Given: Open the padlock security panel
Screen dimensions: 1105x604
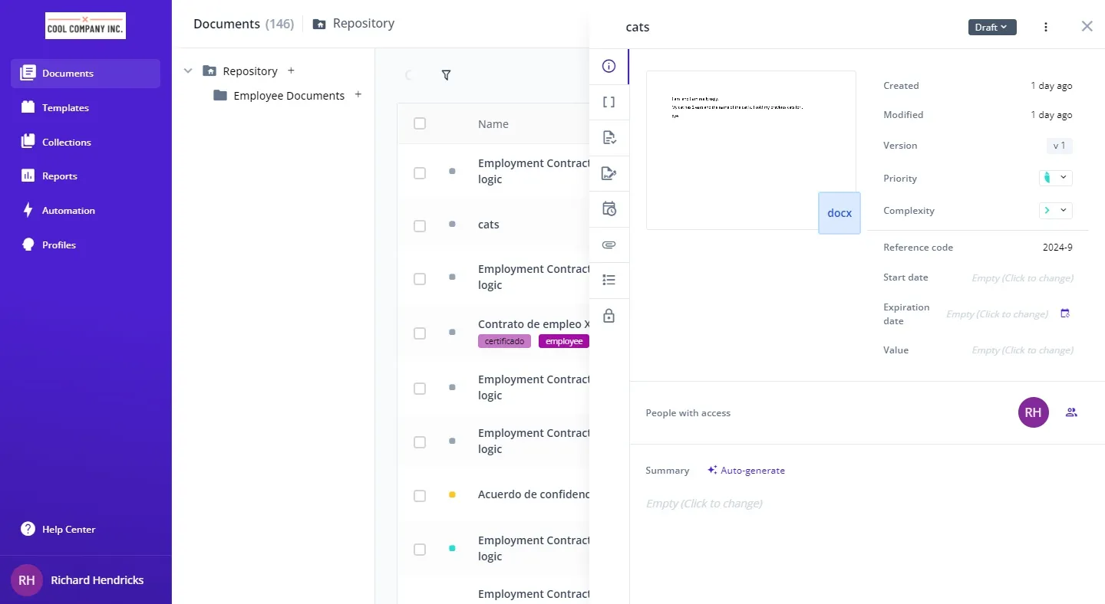Looking at the screenshot, I should point(609,316).
